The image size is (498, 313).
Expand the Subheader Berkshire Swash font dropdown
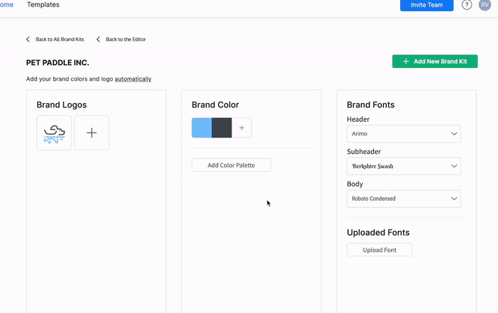tap(403, 166)
